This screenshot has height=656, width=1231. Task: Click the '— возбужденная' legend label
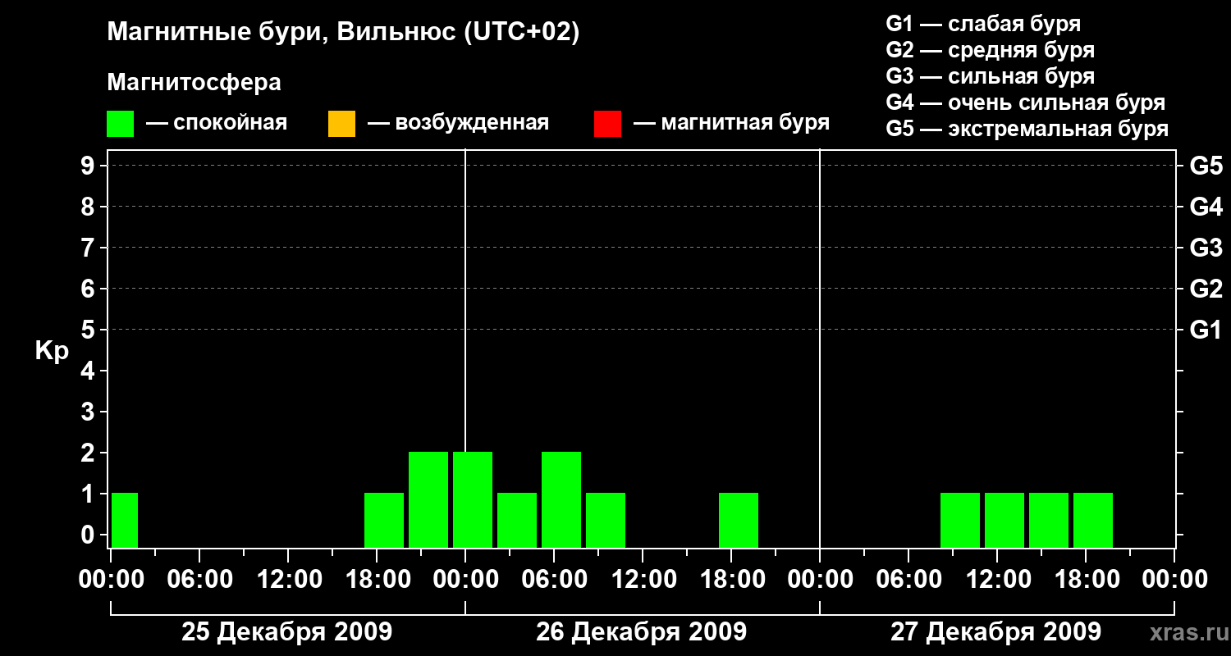(x=458, y=123)
